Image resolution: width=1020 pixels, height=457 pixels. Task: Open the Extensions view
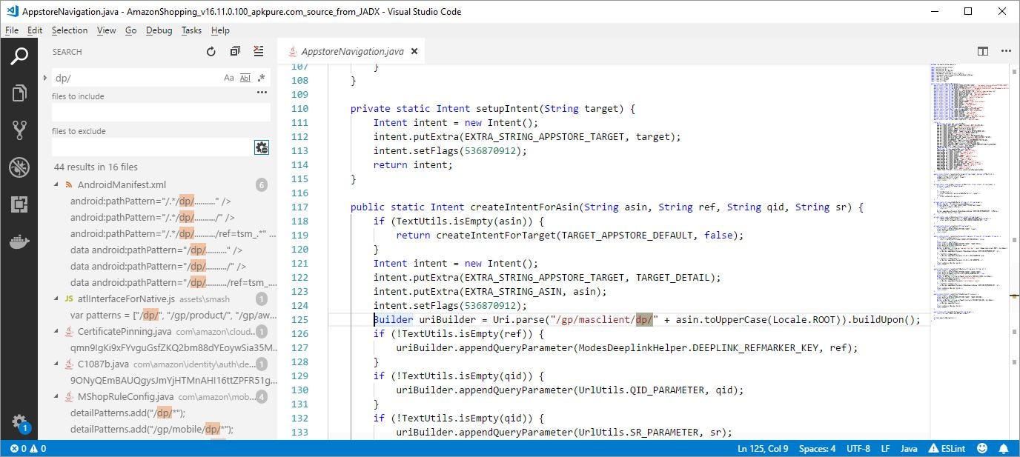pos(19,204)
